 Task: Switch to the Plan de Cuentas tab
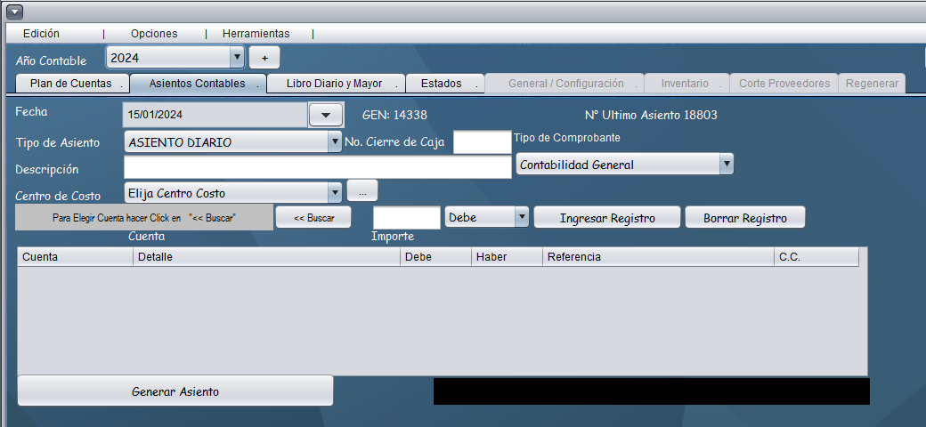(x=71, y=84)
